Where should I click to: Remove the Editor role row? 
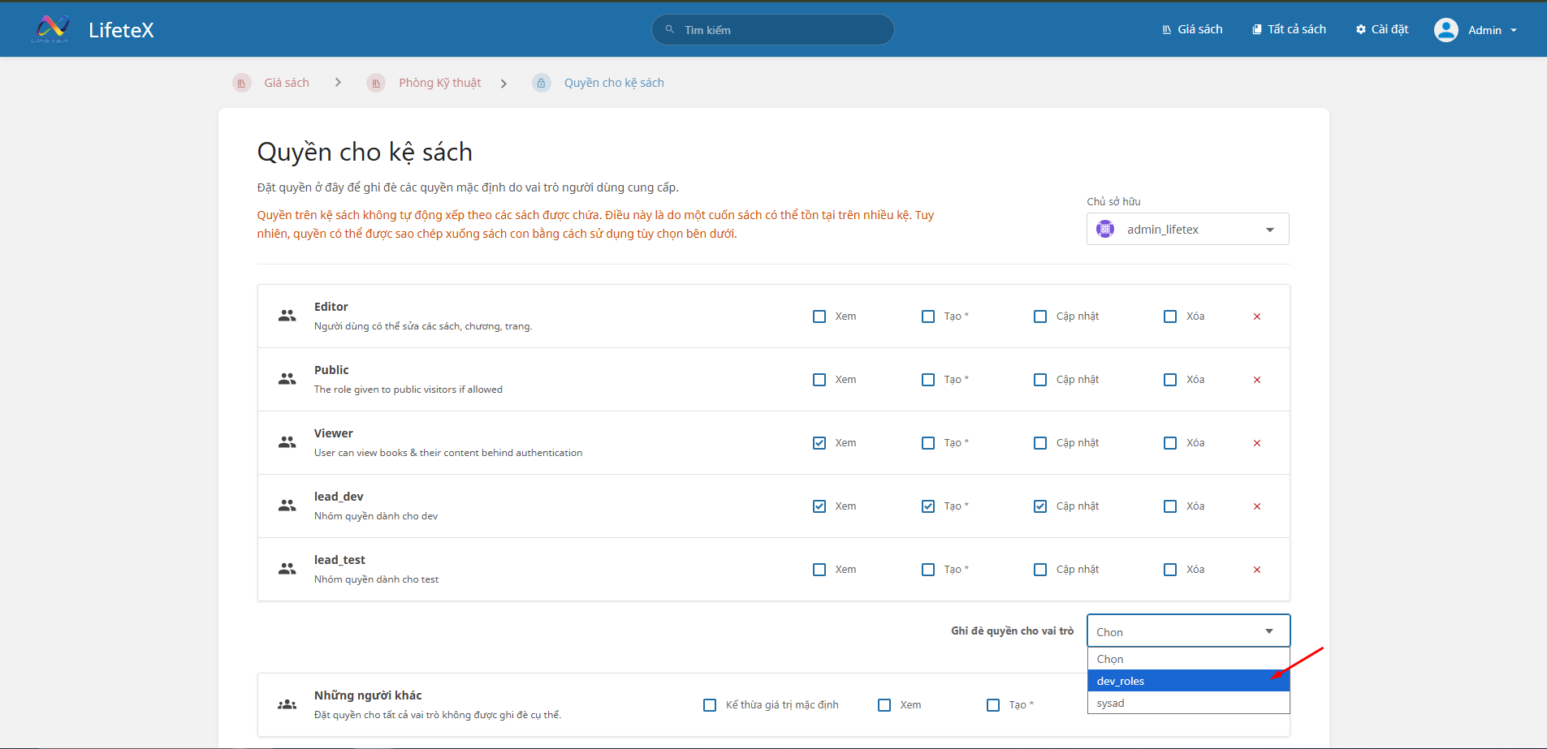[1256, 316]
